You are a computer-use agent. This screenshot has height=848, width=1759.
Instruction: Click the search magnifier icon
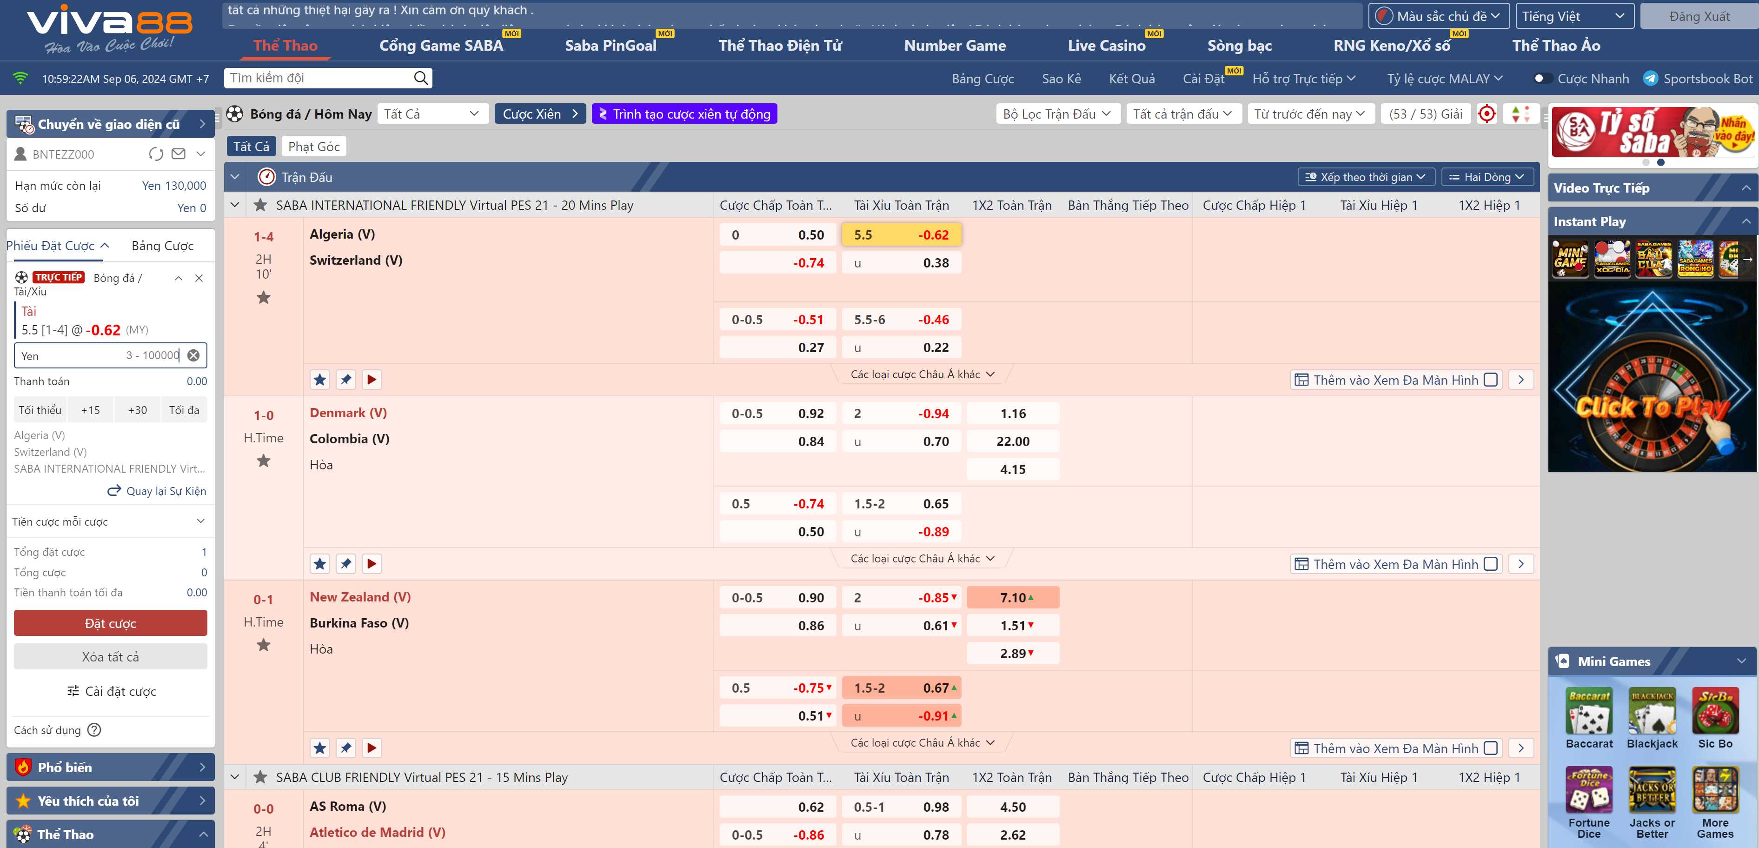point(421,78)
